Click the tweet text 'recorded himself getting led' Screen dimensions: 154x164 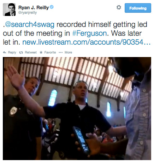[102, 24]
